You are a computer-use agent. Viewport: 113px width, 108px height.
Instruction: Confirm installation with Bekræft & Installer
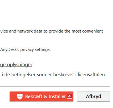pyautogui.click(x=41, y=96)
